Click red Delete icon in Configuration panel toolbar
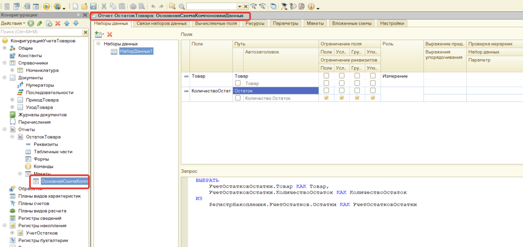Viewport: 523px width, 247px height. [x=58, y=23]
